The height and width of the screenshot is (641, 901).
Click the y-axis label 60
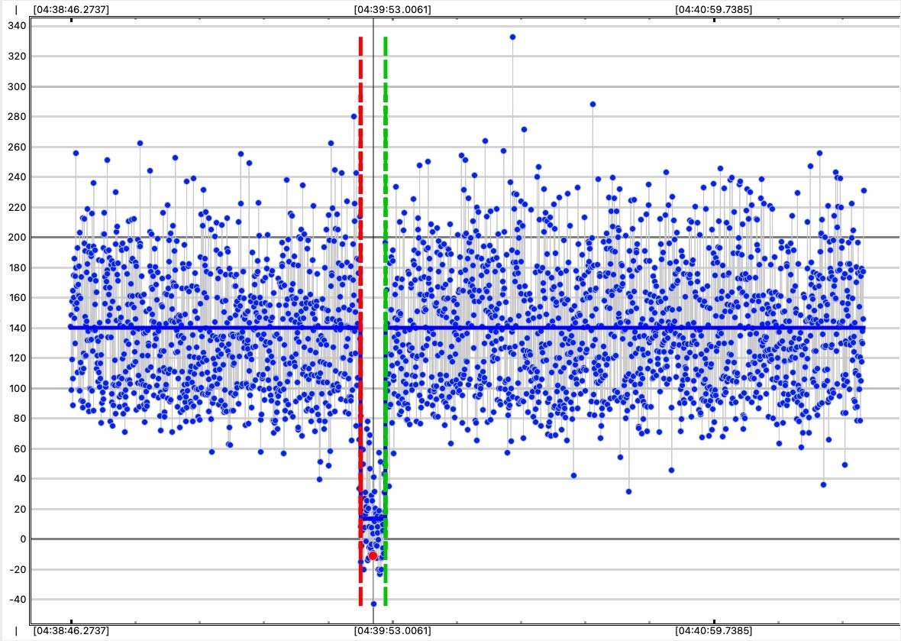pos(20,448)
